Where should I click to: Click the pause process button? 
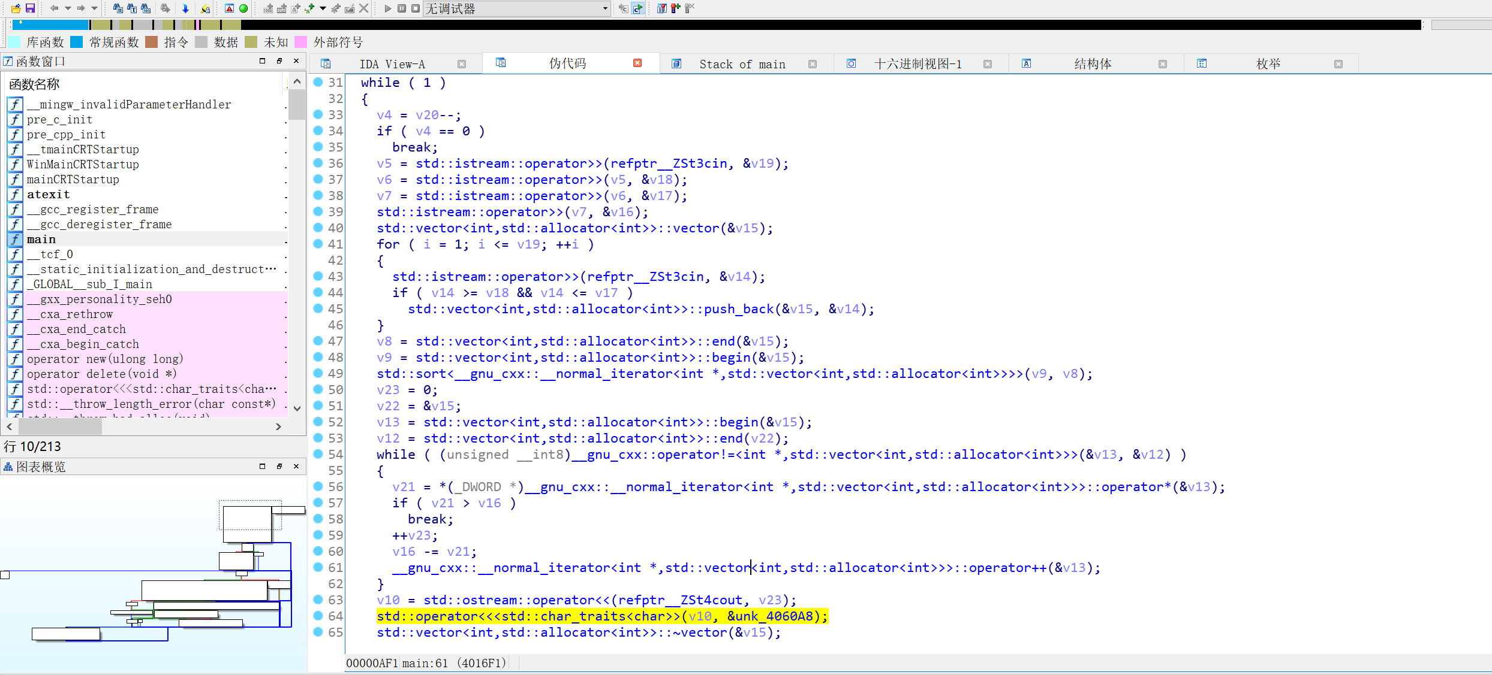click(402, 8)
